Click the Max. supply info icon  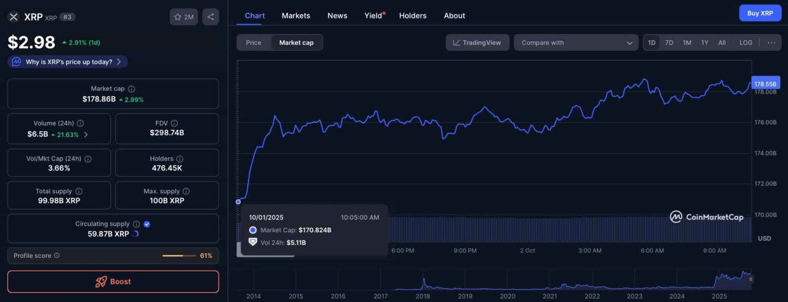click(185, 190)
